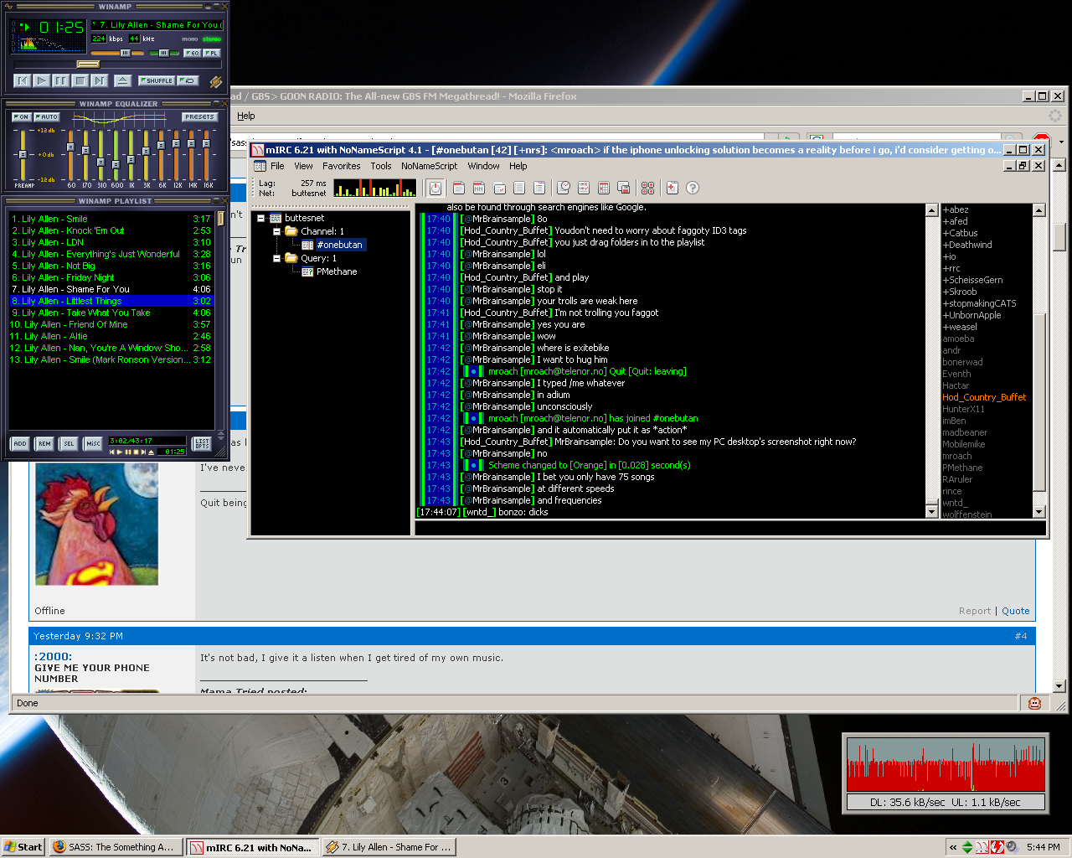Click the monkey icon in Firefox status bar

pos(1034,703)
